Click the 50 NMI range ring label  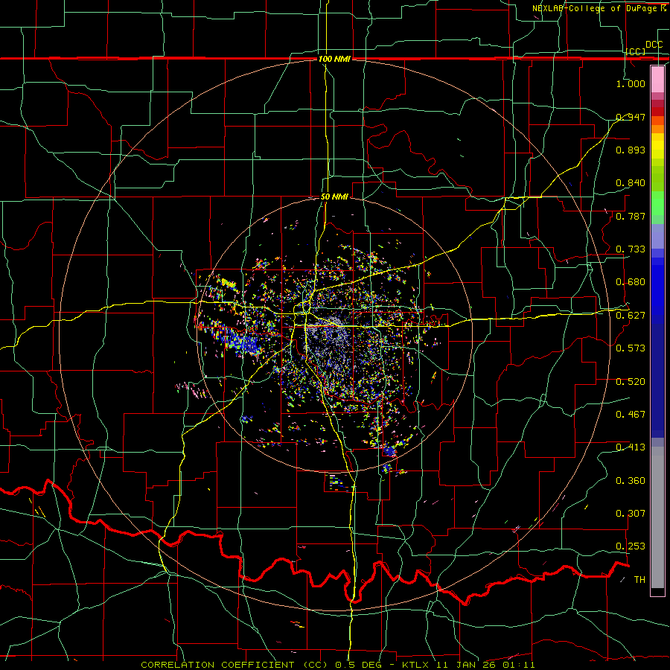tap(334, 197)
